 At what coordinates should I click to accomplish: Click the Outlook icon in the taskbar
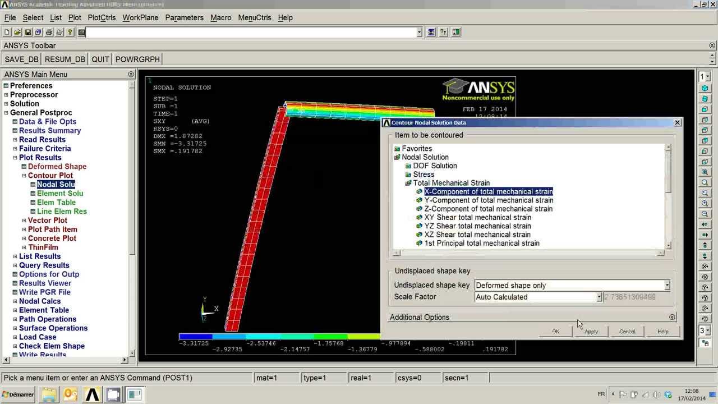coord(71,395)
